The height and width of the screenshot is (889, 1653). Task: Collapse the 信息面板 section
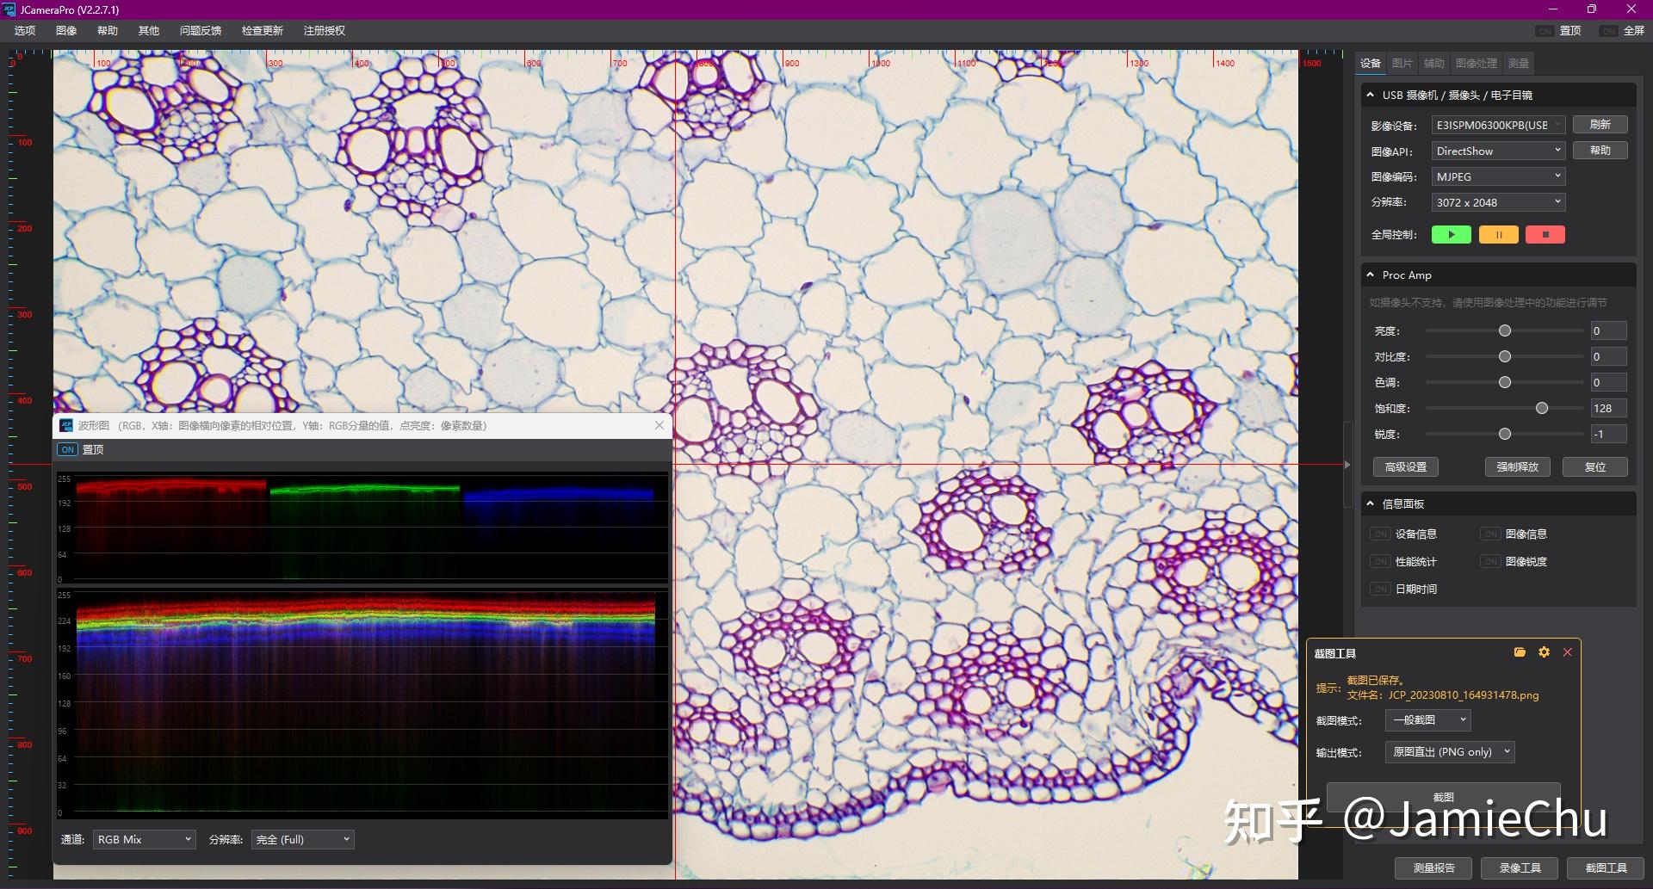click(x=1371, y=503)
